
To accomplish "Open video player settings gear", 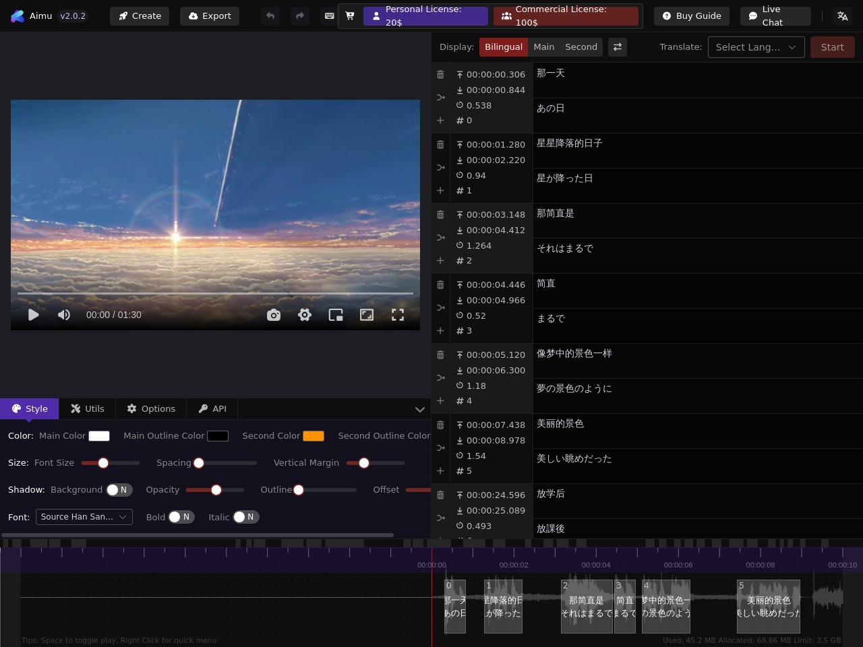I will point(305,315).
